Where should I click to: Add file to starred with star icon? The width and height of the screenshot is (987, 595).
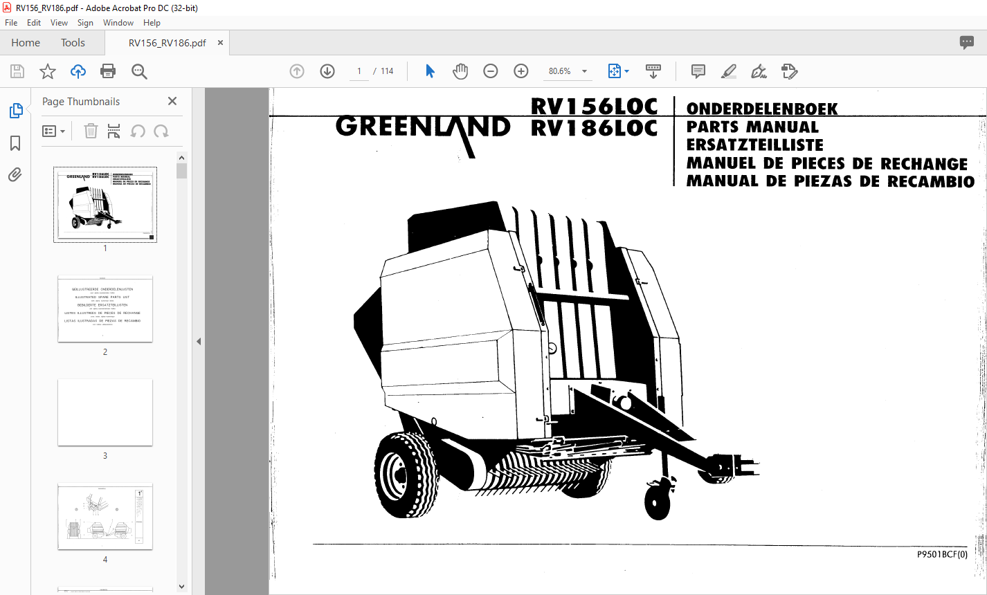(x=48, y=71)
